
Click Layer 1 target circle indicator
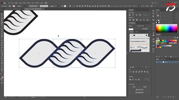click(176, 62)
